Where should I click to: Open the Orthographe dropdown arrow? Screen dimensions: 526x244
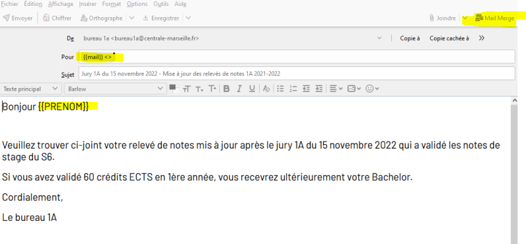point(132,18)
